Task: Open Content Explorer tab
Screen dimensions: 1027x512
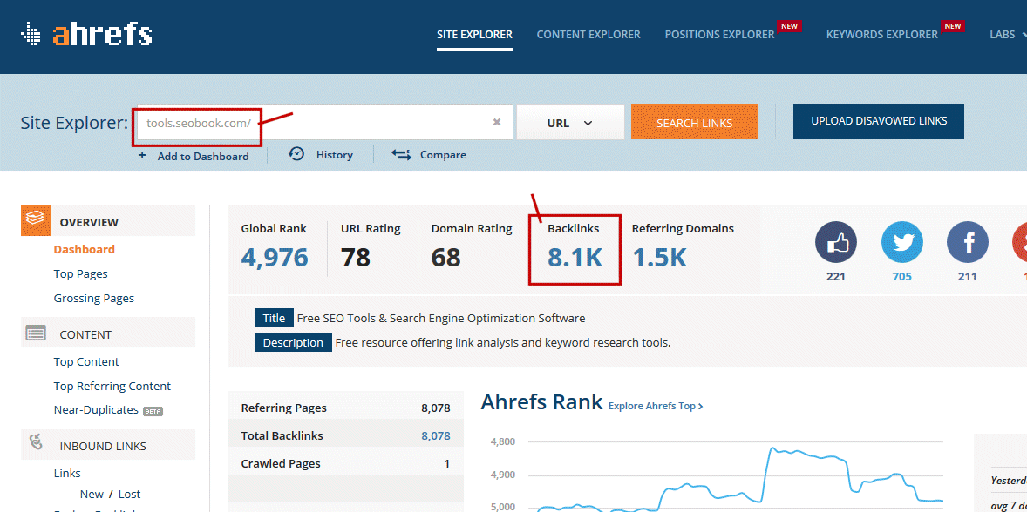Action: [x=588, y=35]
